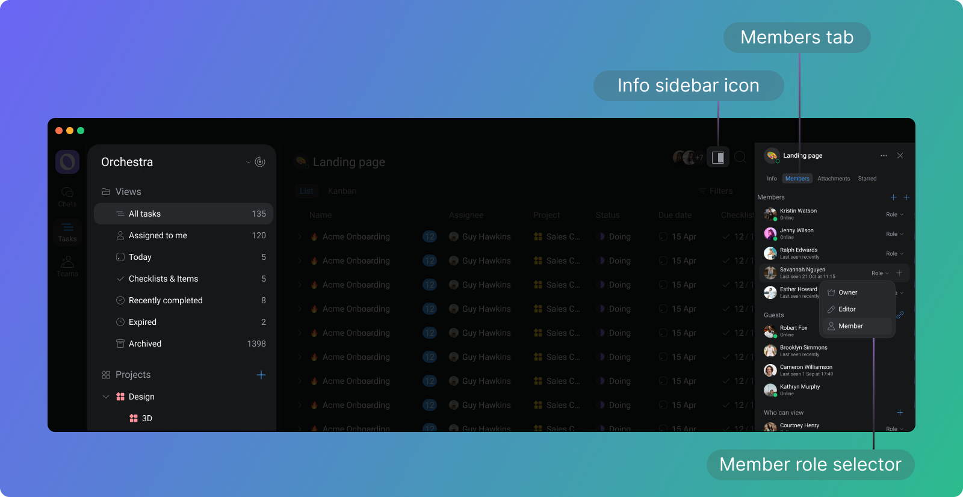Select Editor role from the role menu
Viewport: 963px width, 497px height.
point(847,309)
